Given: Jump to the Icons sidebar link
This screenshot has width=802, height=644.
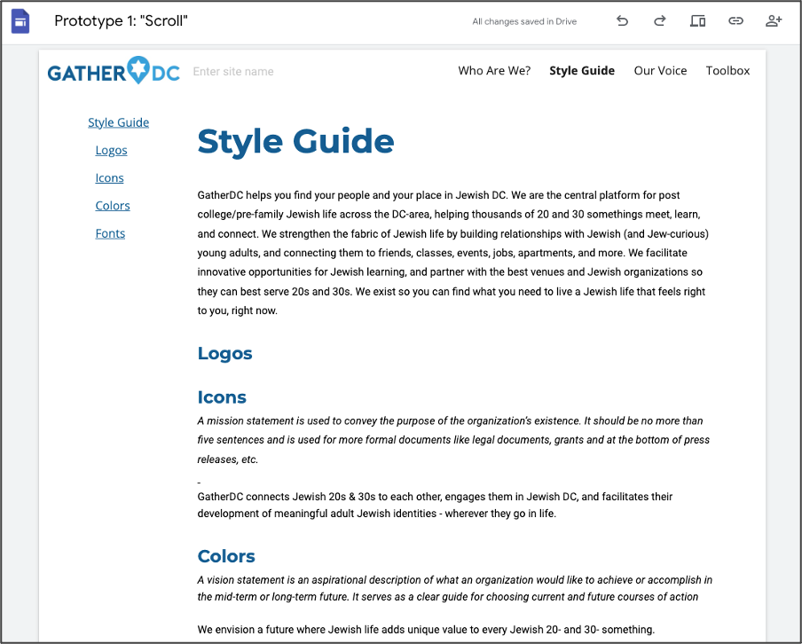Looking at the screenshot, I should coord(109,177).
